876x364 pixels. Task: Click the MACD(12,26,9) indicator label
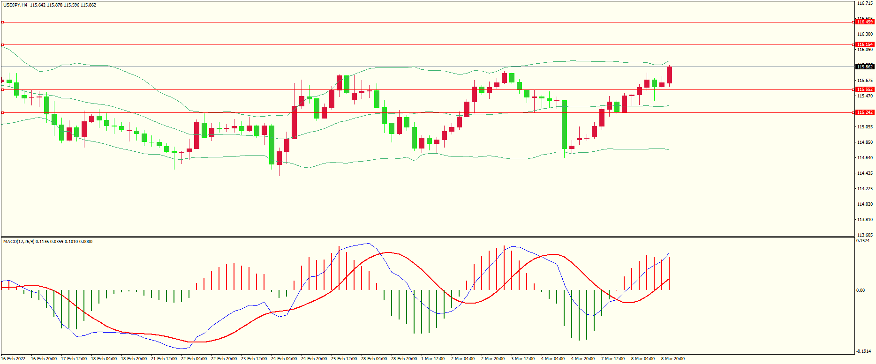click(x=19, y=242)
